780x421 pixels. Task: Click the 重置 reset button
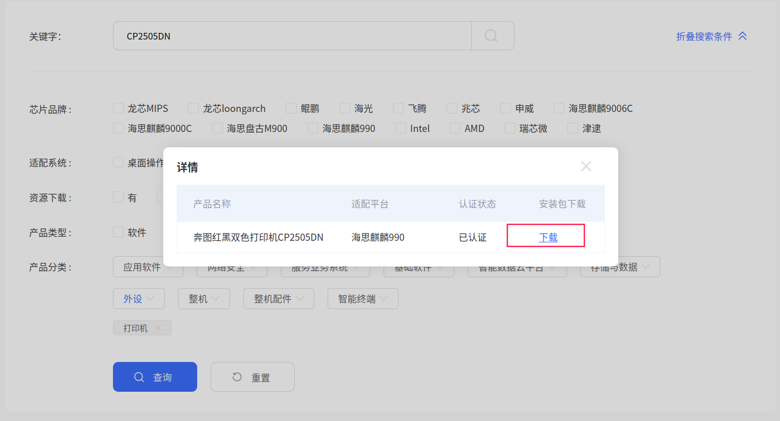(x=253, y=377)
